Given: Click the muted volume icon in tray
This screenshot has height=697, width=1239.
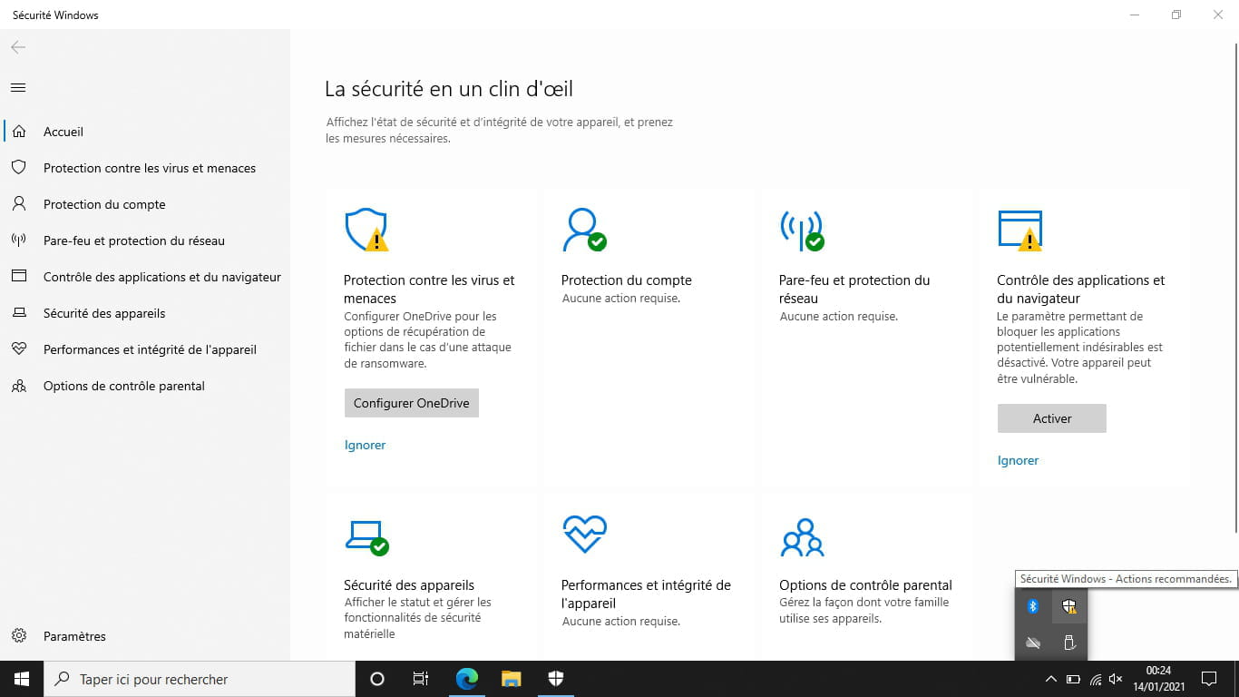Looking at the screenshot, I should point(1117,679).
